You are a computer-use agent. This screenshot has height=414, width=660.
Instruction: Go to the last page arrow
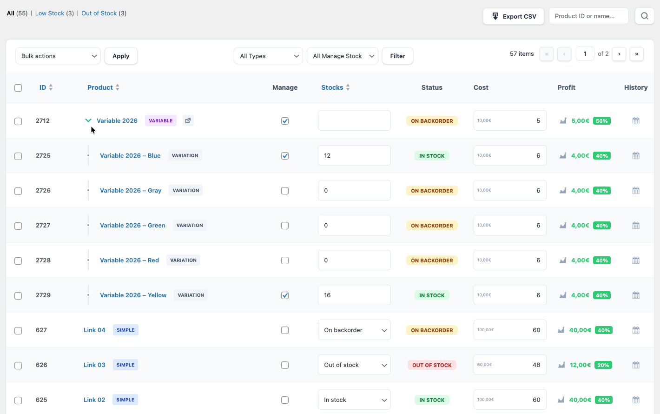click(x=636, y=54)
